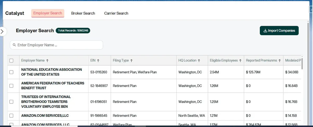Open the Employer Search tab
This screenshot has height=127, width=313.
[48, 13]
